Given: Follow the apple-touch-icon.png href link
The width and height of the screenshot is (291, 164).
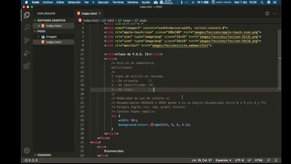Looking at the screenshot, I should 226,32.
